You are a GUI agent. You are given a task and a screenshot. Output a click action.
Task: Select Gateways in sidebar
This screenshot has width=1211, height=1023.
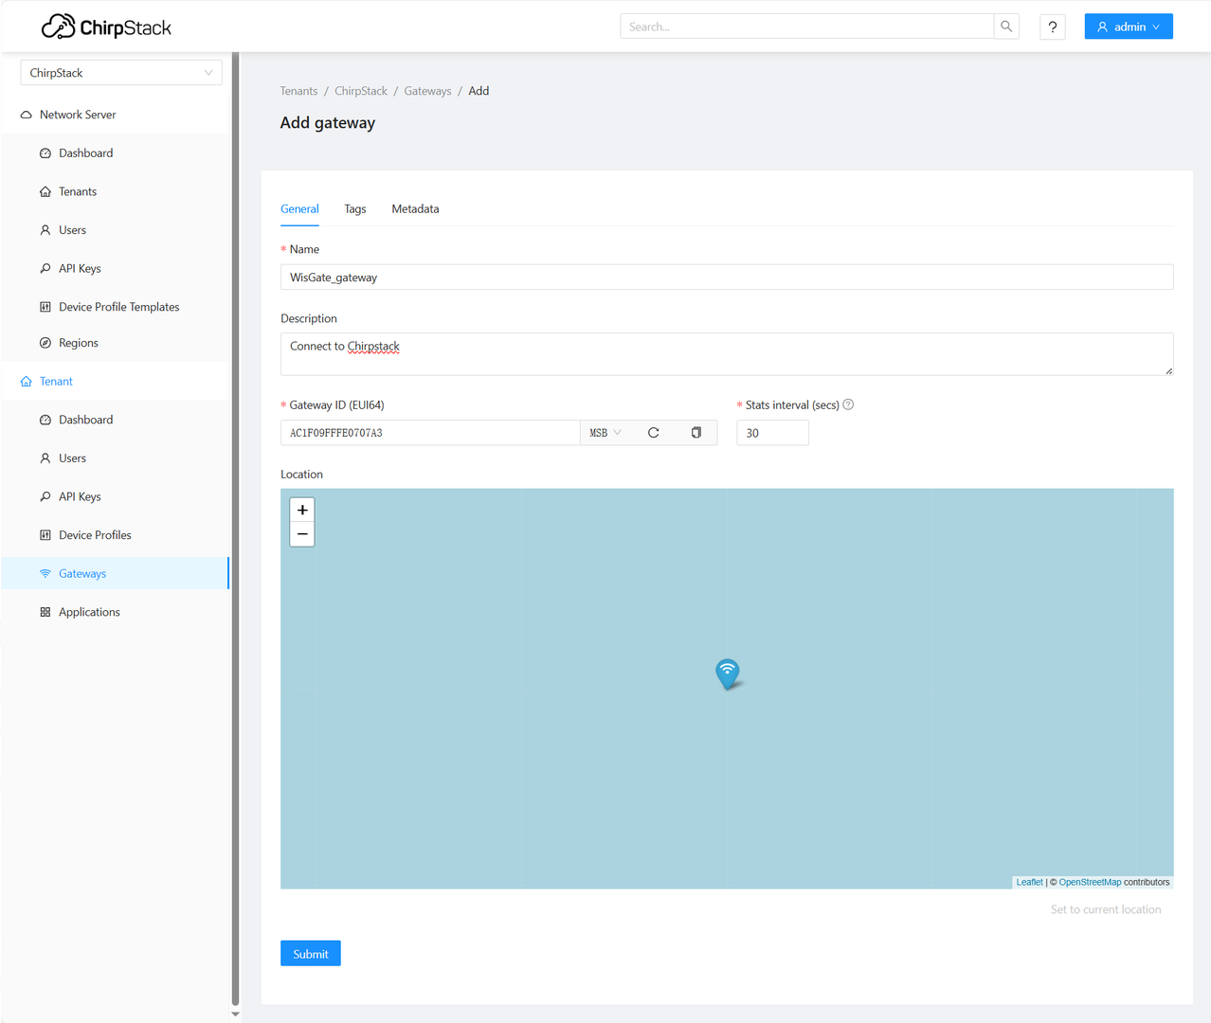[x=116, y=574]
